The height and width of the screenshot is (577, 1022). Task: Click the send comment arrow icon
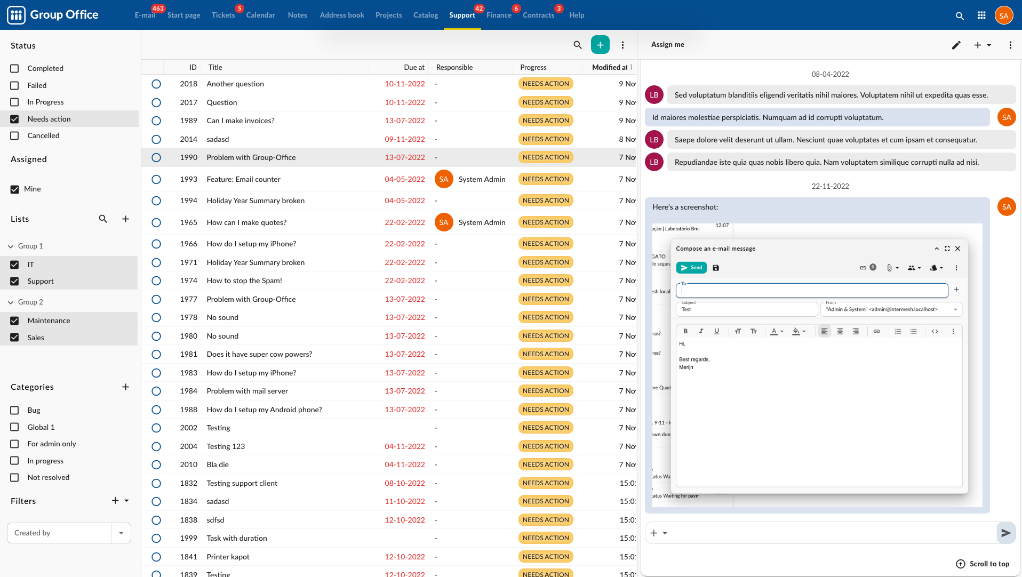point(1005,533)
